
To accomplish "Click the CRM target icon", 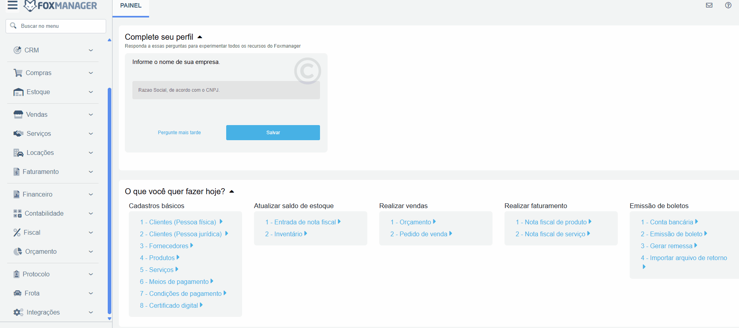I will [x=17, y=50].
